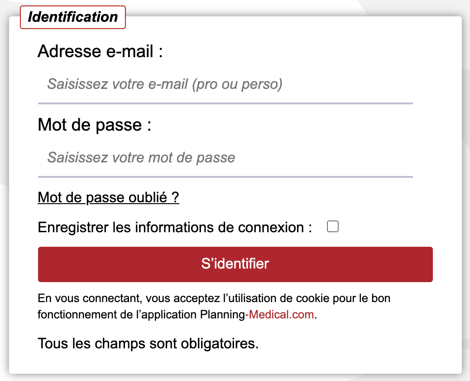Enable the "Enregistrer les informations de connexion" checkbox
This screenshot has height=381, width=470.
click(x=333, y=226)
